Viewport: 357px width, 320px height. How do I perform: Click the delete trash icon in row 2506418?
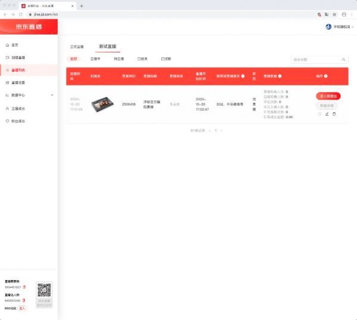pos(334,114)
